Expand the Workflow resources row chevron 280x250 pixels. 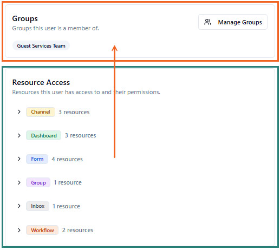(19, 230)
